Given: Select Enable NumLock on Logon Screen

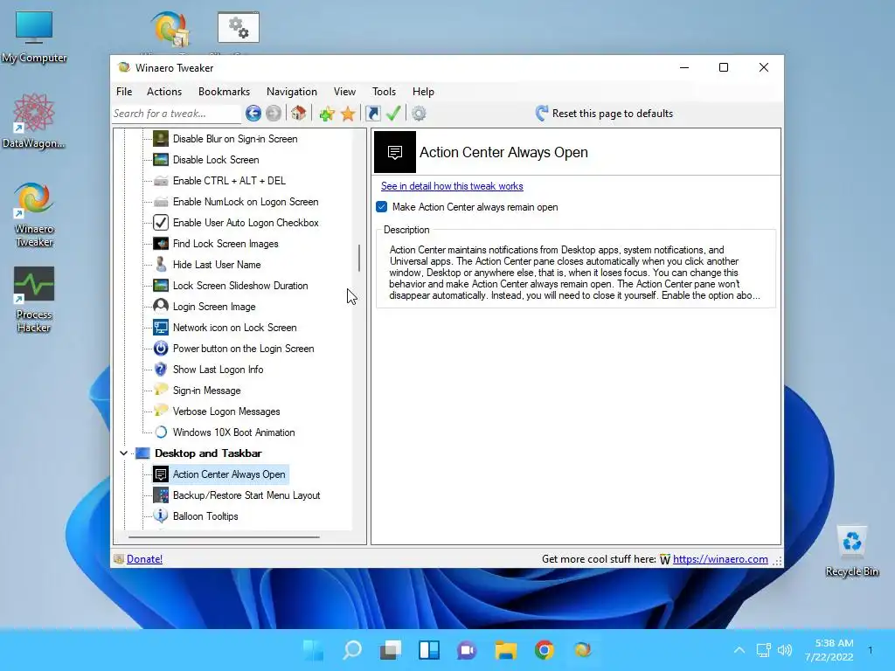Looking at the screenshot, I should point(246,202).
